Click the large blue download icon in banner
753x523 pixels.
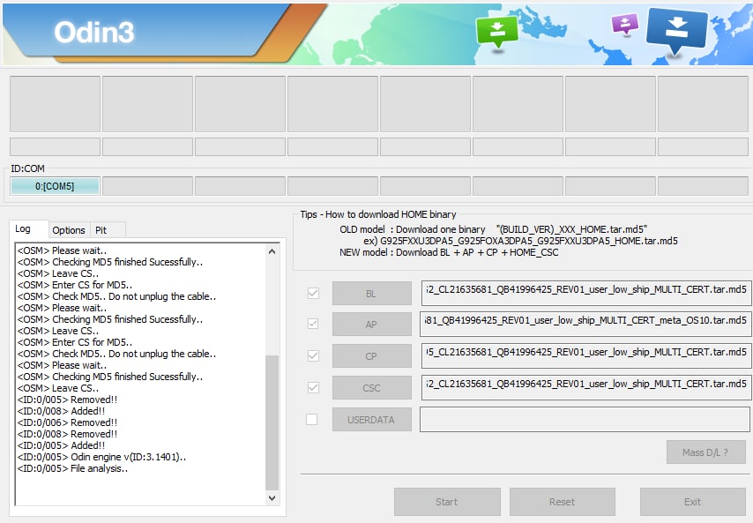click(x=676, y=30)
